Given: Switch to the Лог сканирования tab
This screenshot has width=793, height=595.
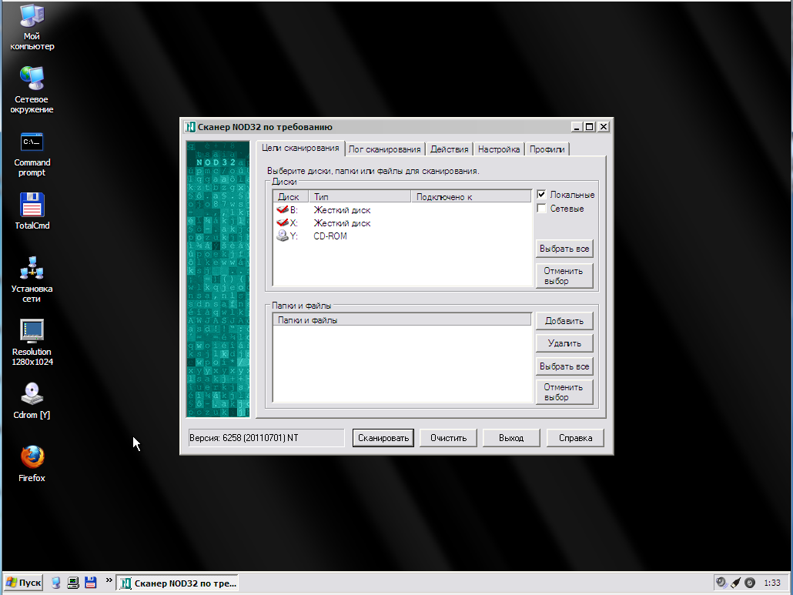Looking at the screenshot, I should point(384,149).
